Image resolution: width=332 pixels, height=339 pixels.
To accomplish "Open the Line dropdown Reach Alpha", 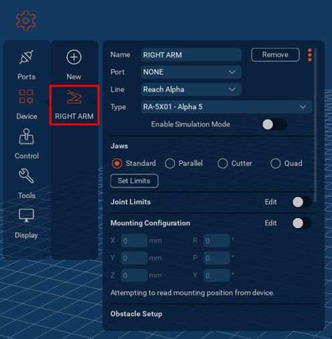I will coord(191,90).
